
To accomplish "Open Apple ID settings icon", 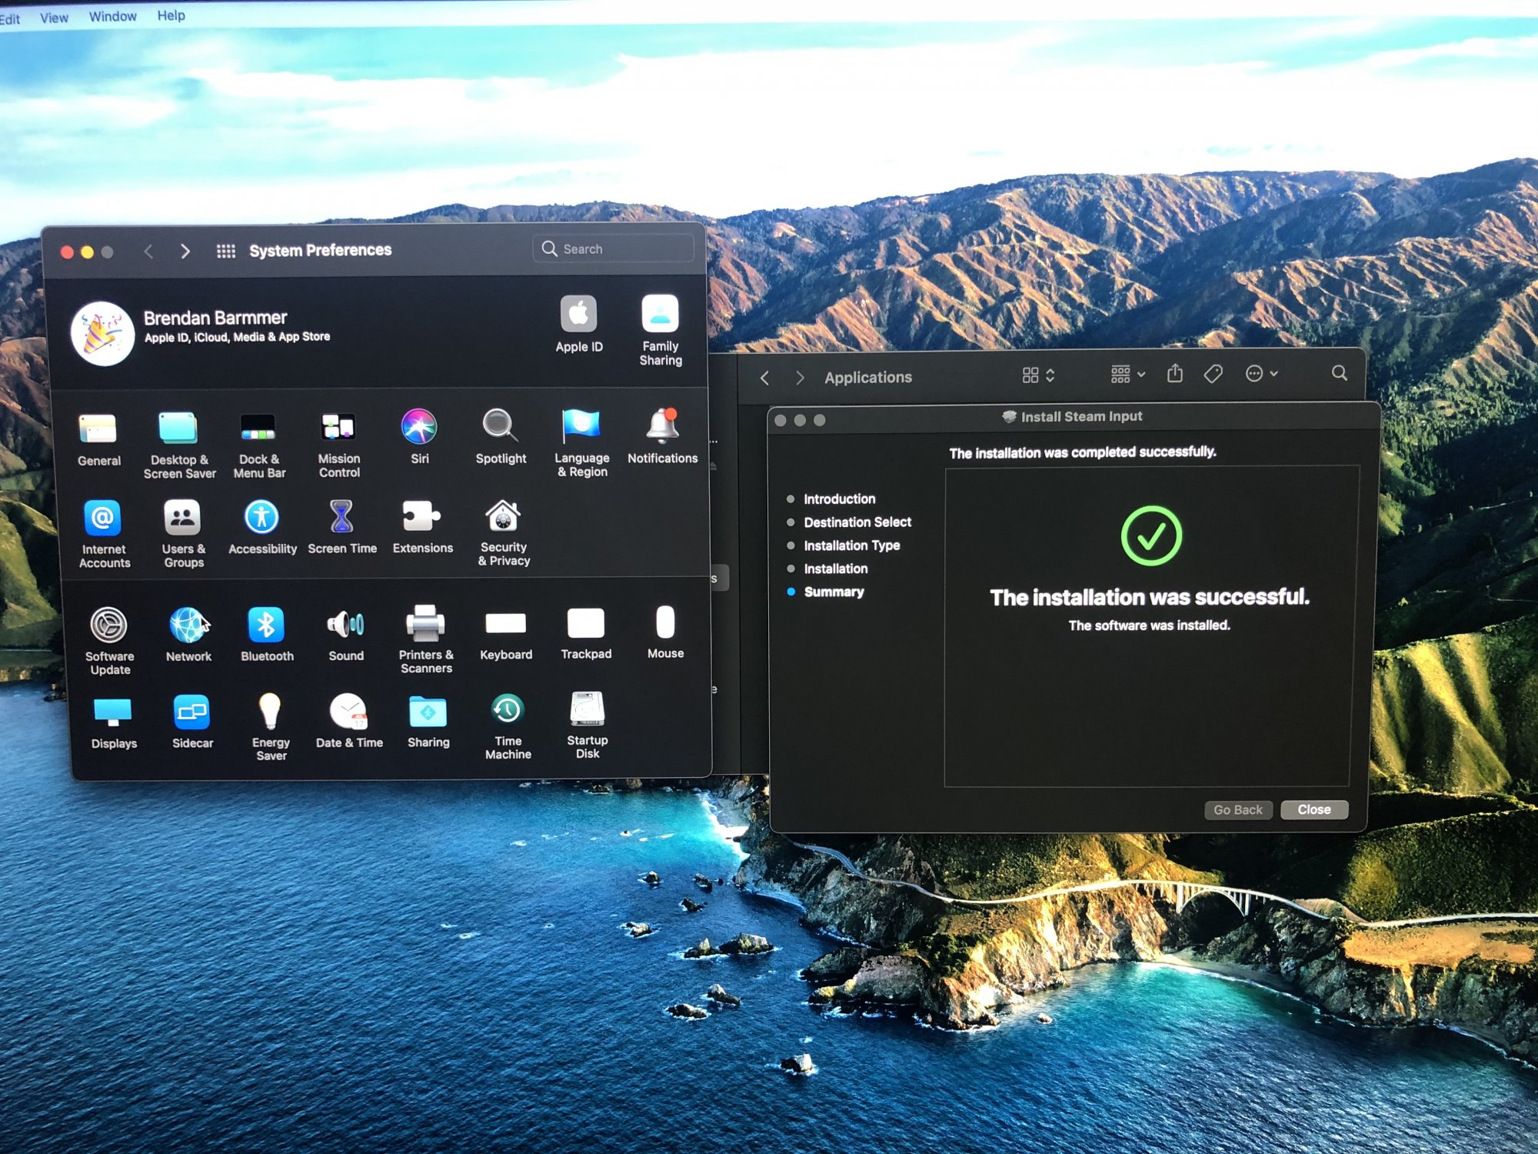I will click(578, 315).
